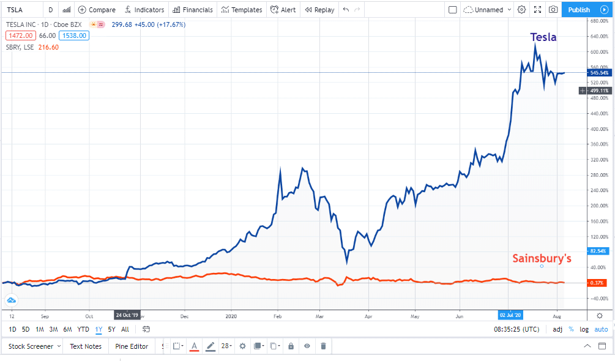Click the Compare symbol button

pos(97,10)
